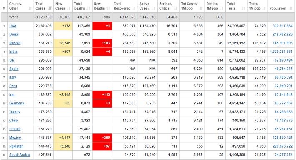Open the Saudi Arabia country link
Screen dimensions: 296x160
(20, 155)
